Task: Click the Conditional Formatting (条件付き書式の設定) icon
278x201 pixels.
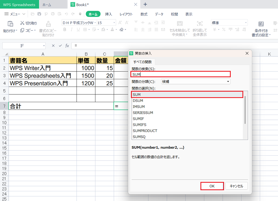Action: point(261,24)
